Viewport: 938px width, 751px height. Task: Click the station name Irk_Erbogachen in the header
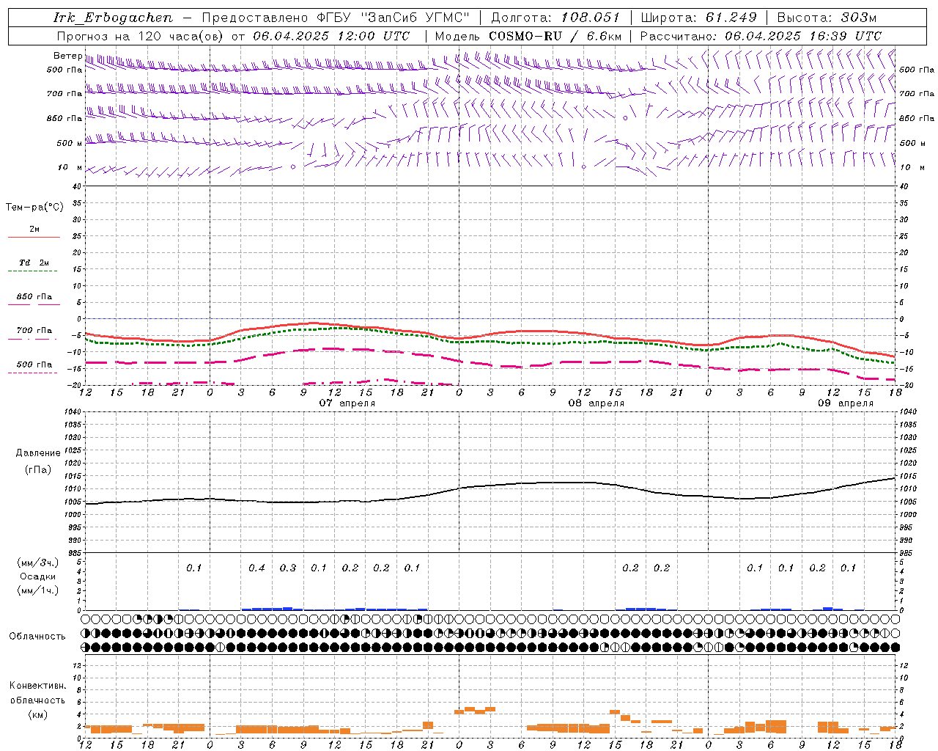click(114, 18)
